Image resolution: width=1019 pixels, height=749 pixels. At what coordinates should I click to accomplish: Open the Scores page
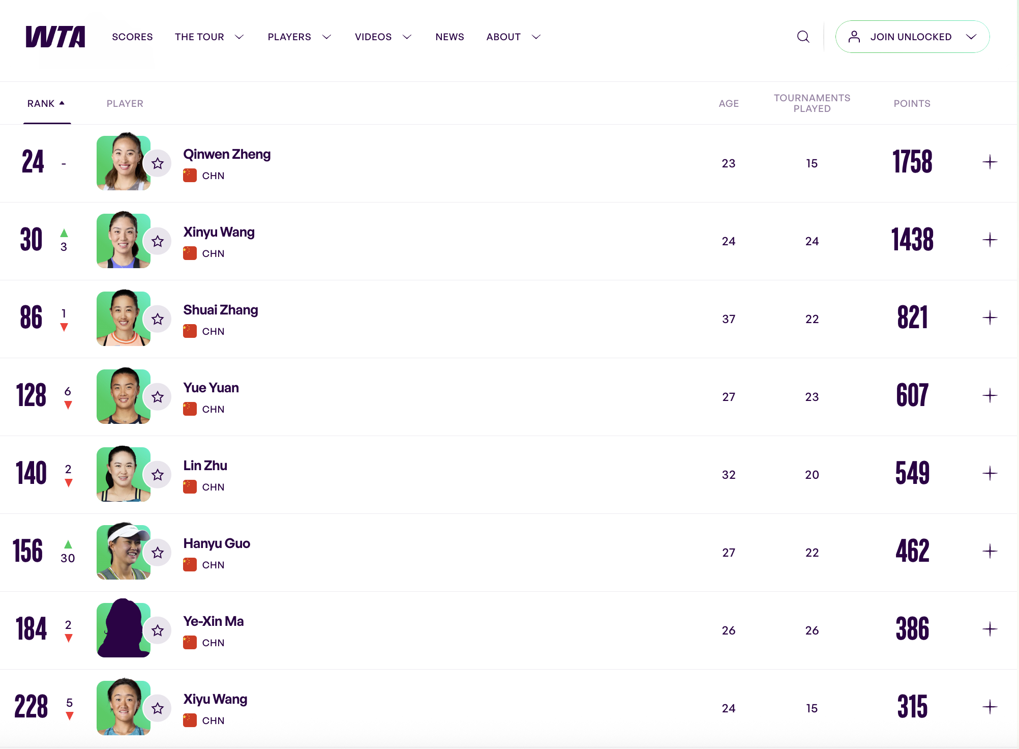point(132,37)
